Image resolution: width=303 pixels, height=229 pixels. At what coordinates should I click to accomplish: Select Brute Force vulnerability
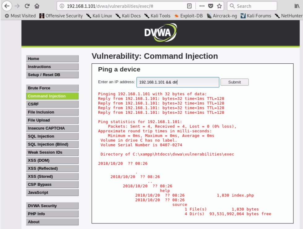52,88
